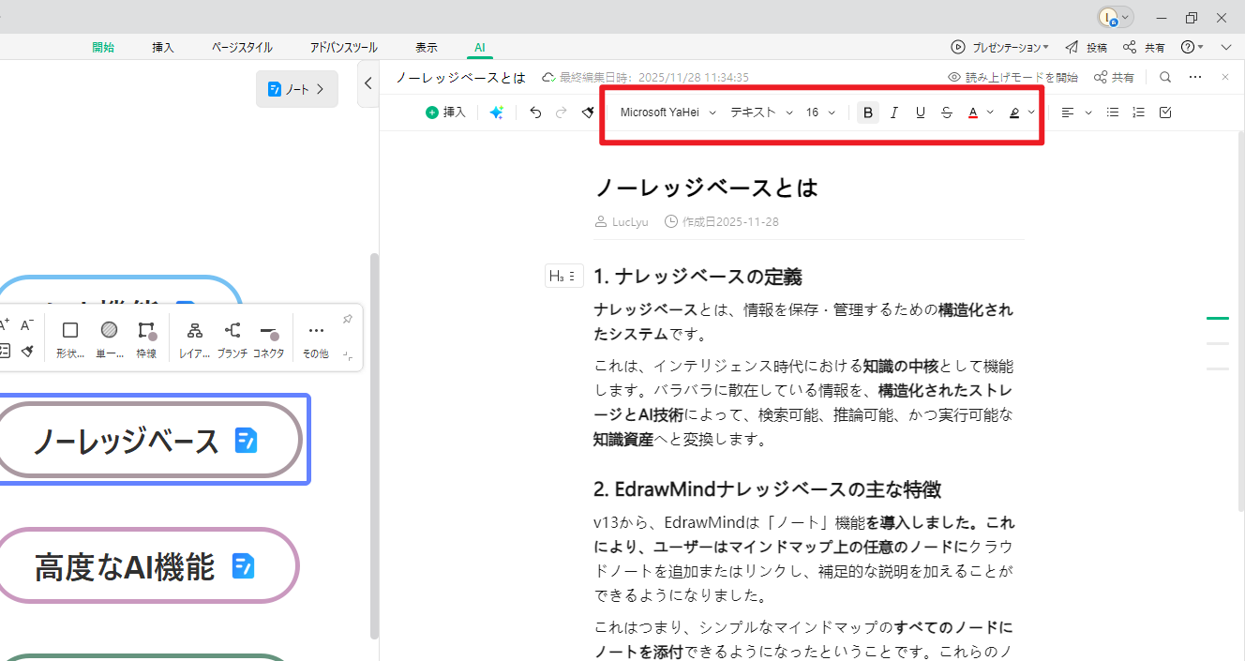This screenshot has width=1245, height=661.
Task: Open the Microsoft YaHei font dropdown
Action: click(666, 112)
